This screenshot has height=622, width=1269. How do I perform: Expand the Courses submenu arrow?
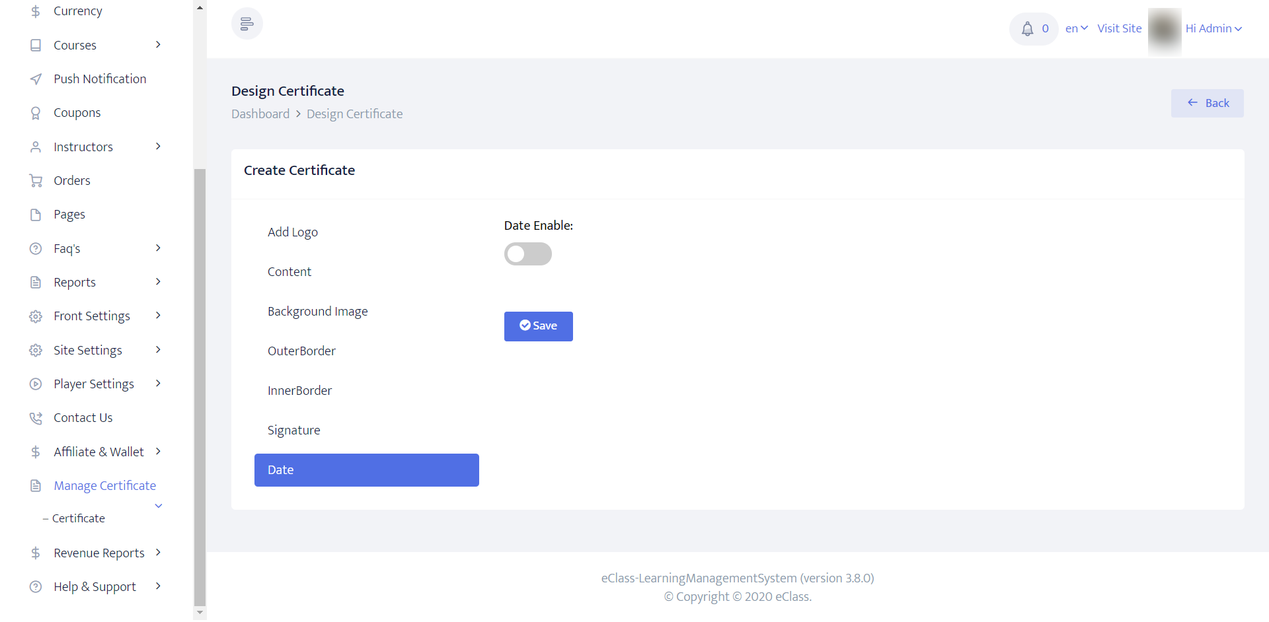click(158, 45)
